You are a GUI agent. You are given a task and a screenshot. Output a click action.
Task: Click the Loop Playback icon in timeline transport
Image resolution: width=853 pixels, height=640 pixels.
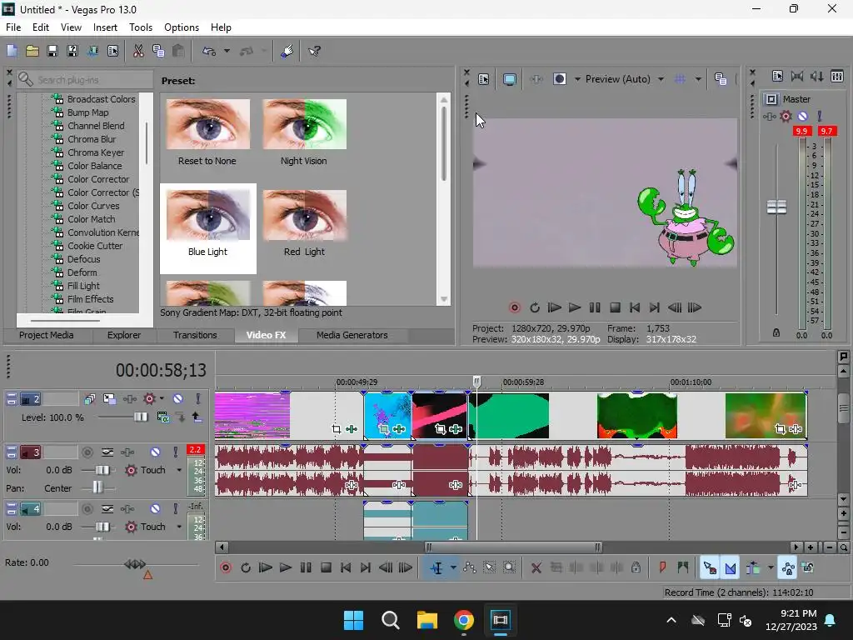coord(246,568)
